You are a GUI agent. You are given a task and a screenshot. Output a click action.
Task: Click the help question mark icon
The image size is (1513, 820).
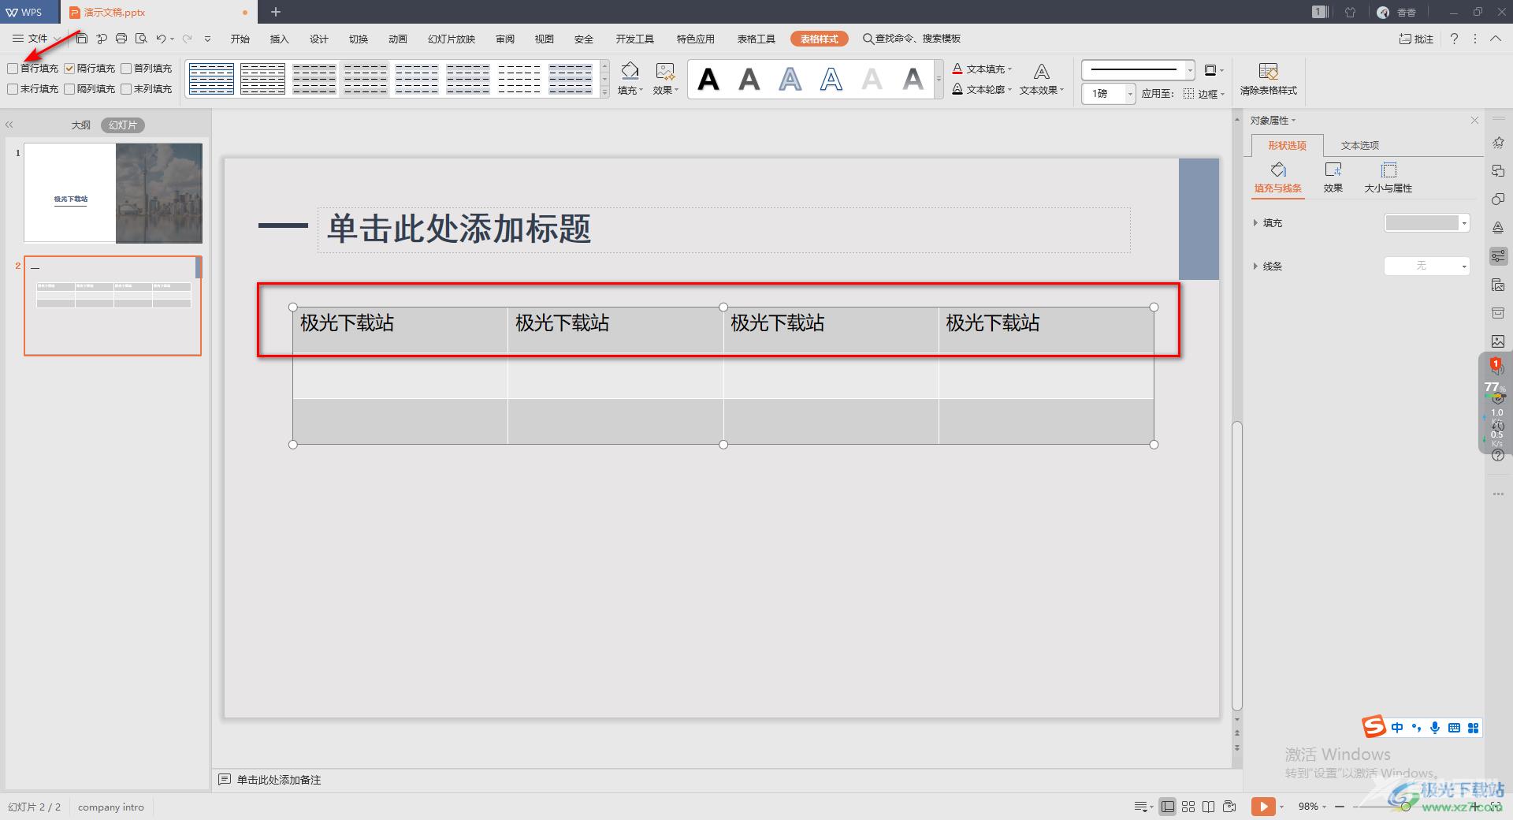(1454, 39)
